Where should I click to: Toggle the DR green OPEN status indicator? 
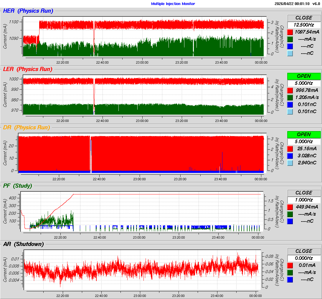point(304,134)
